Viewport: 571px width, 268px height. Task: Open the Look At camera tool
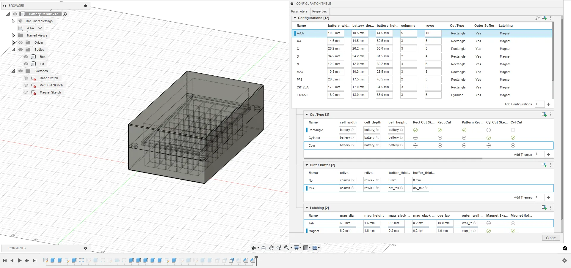point(263,248)
